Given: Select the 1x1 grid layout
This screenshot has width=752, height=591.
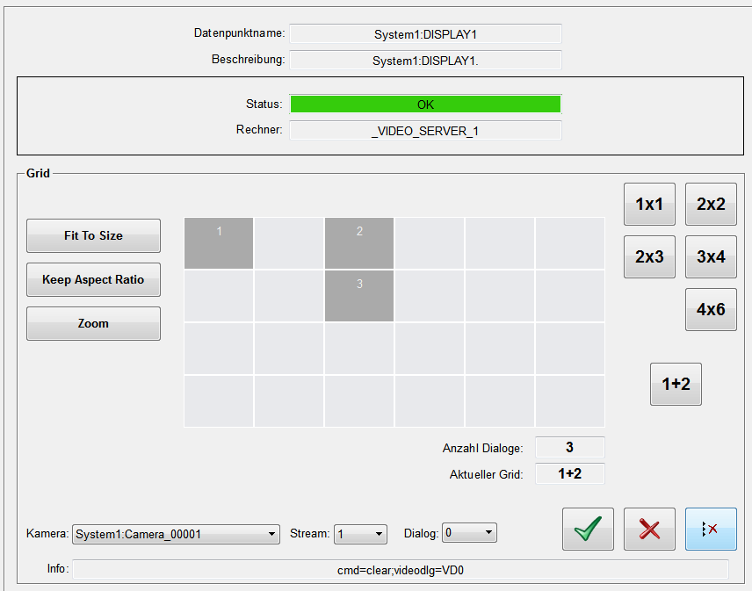Looking at the screenshot, I should pyautogui.click(x=649, y=205).
